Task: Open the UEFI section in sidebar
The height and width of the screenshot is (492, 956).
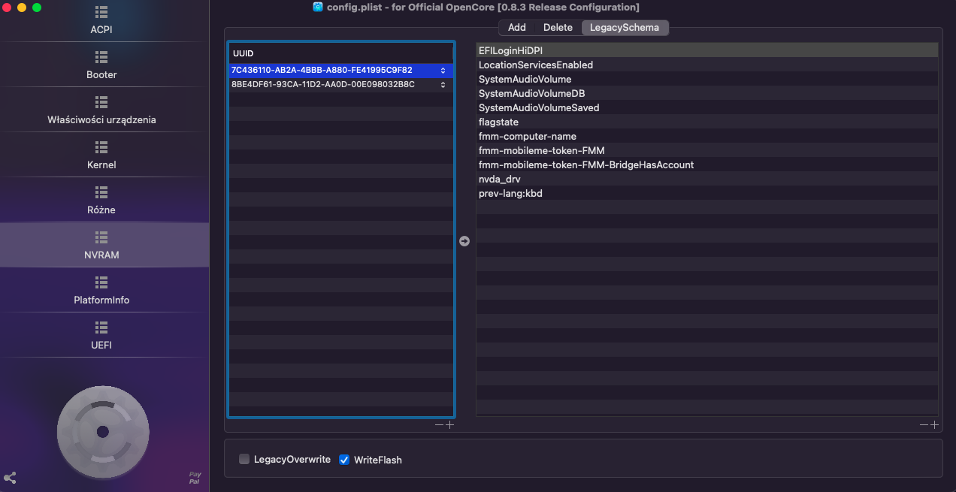Action: [101, 336]
